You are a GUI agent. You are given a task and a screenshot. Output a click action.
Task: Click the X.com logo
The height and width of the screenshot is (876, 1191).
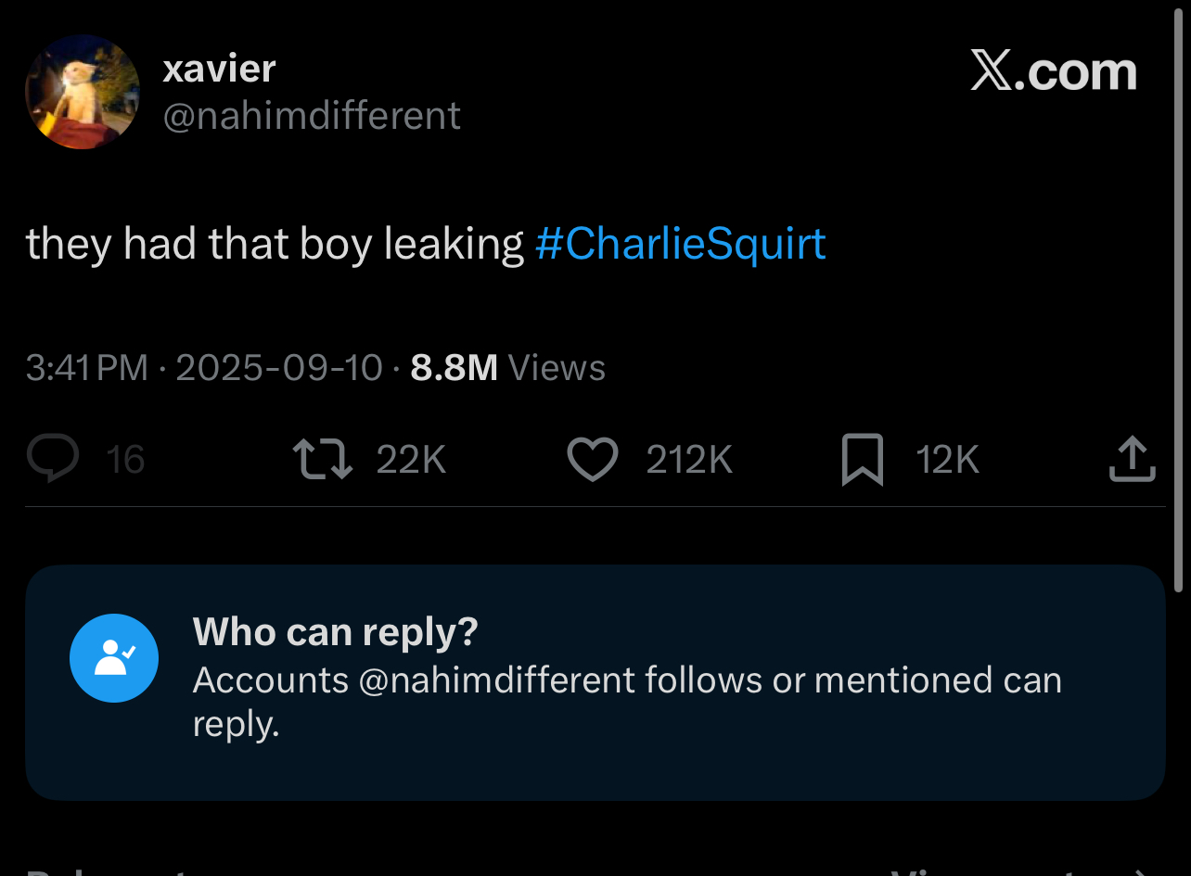click(1054, 72)
